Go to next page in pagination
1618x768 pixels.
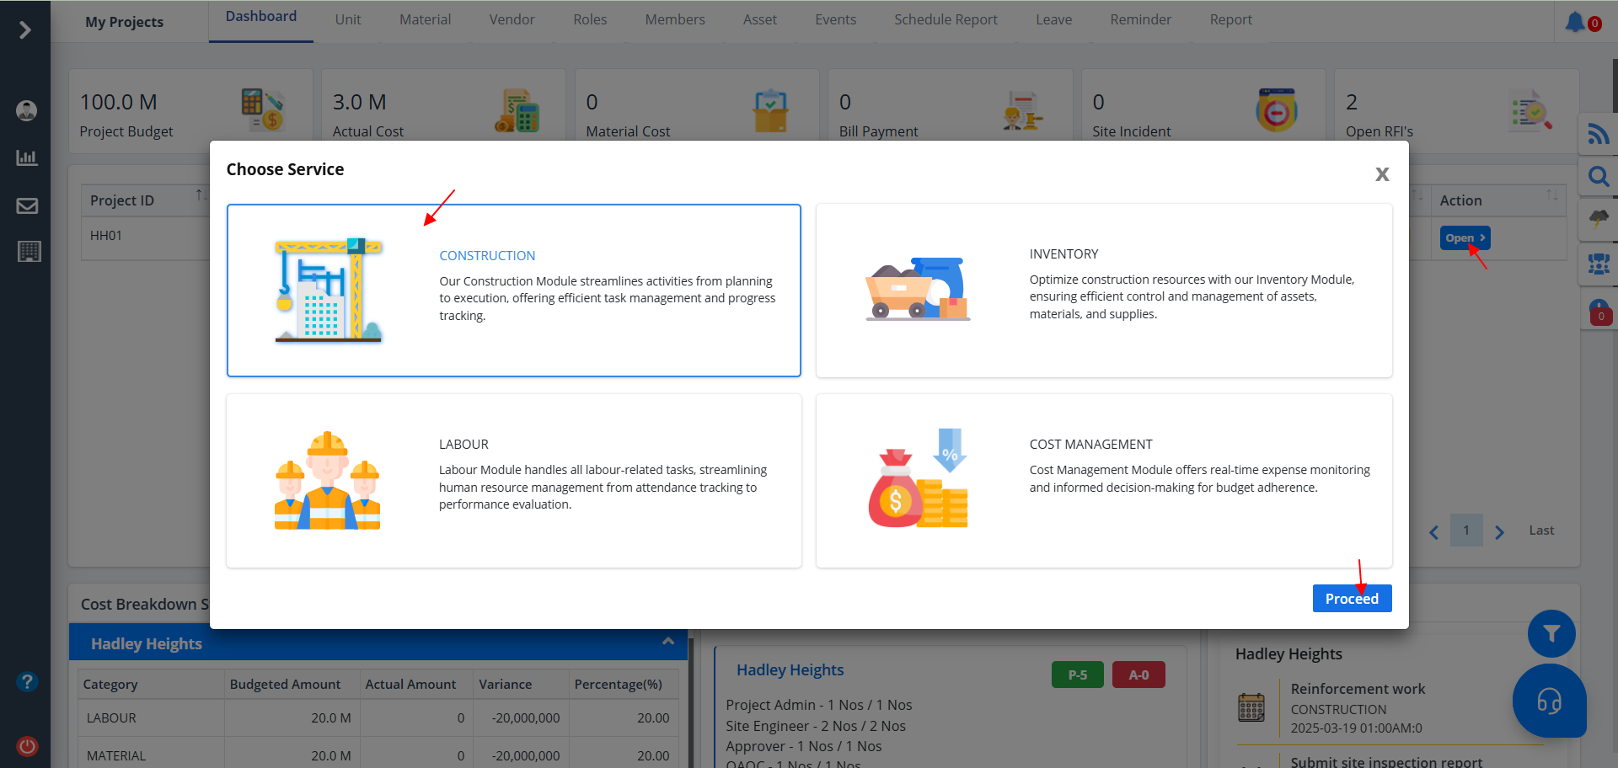(x=1499, y=531)
